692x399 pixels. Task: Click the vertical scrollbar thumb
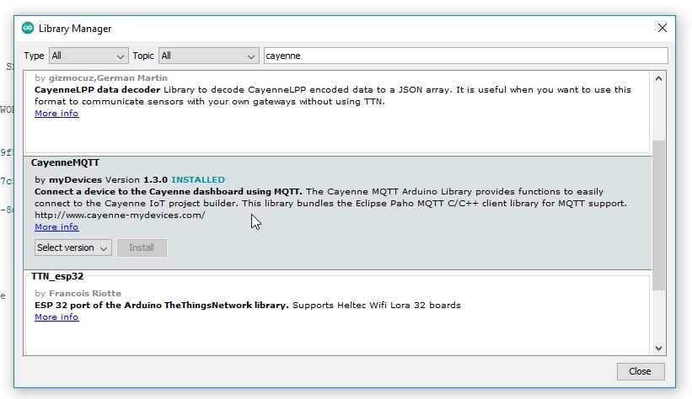coord(658,215)
